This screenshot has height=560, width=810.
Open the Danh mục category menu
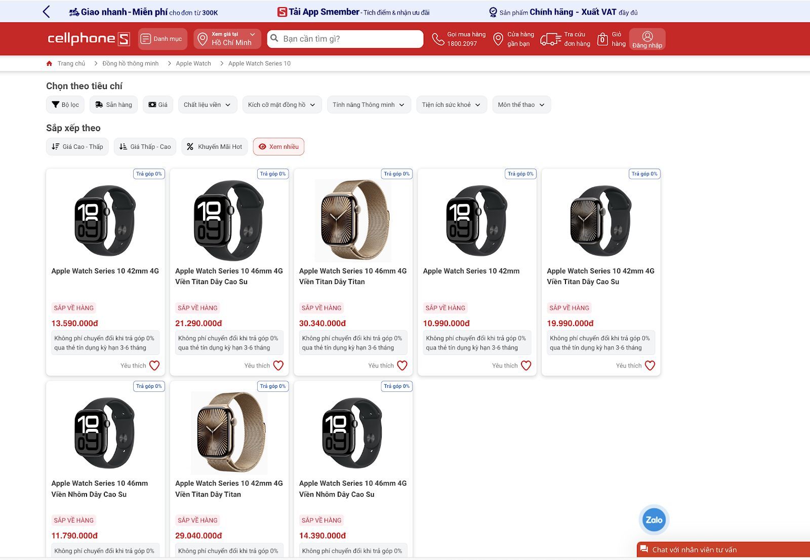163,39
